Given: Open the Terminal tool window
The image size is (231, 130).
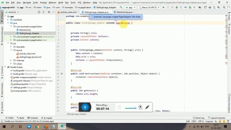Looking at the screenshot, I should click(x=32, y=118).
